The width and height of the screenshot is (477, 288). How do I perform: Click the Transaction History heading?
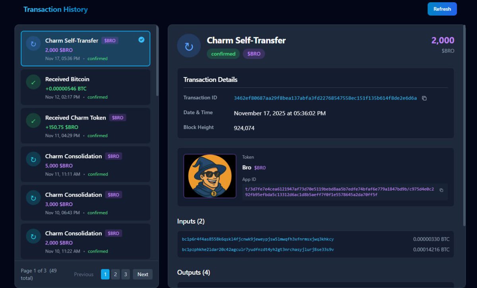(x=55, y=9)
